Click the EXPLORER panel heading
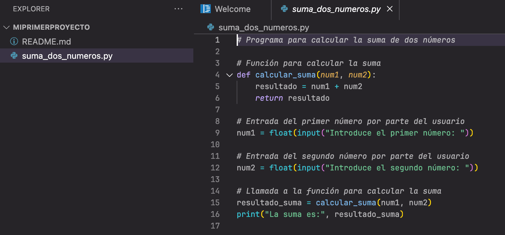Image resolution: width=505 pixels, height=235 pixels. [x=31, y=9]
